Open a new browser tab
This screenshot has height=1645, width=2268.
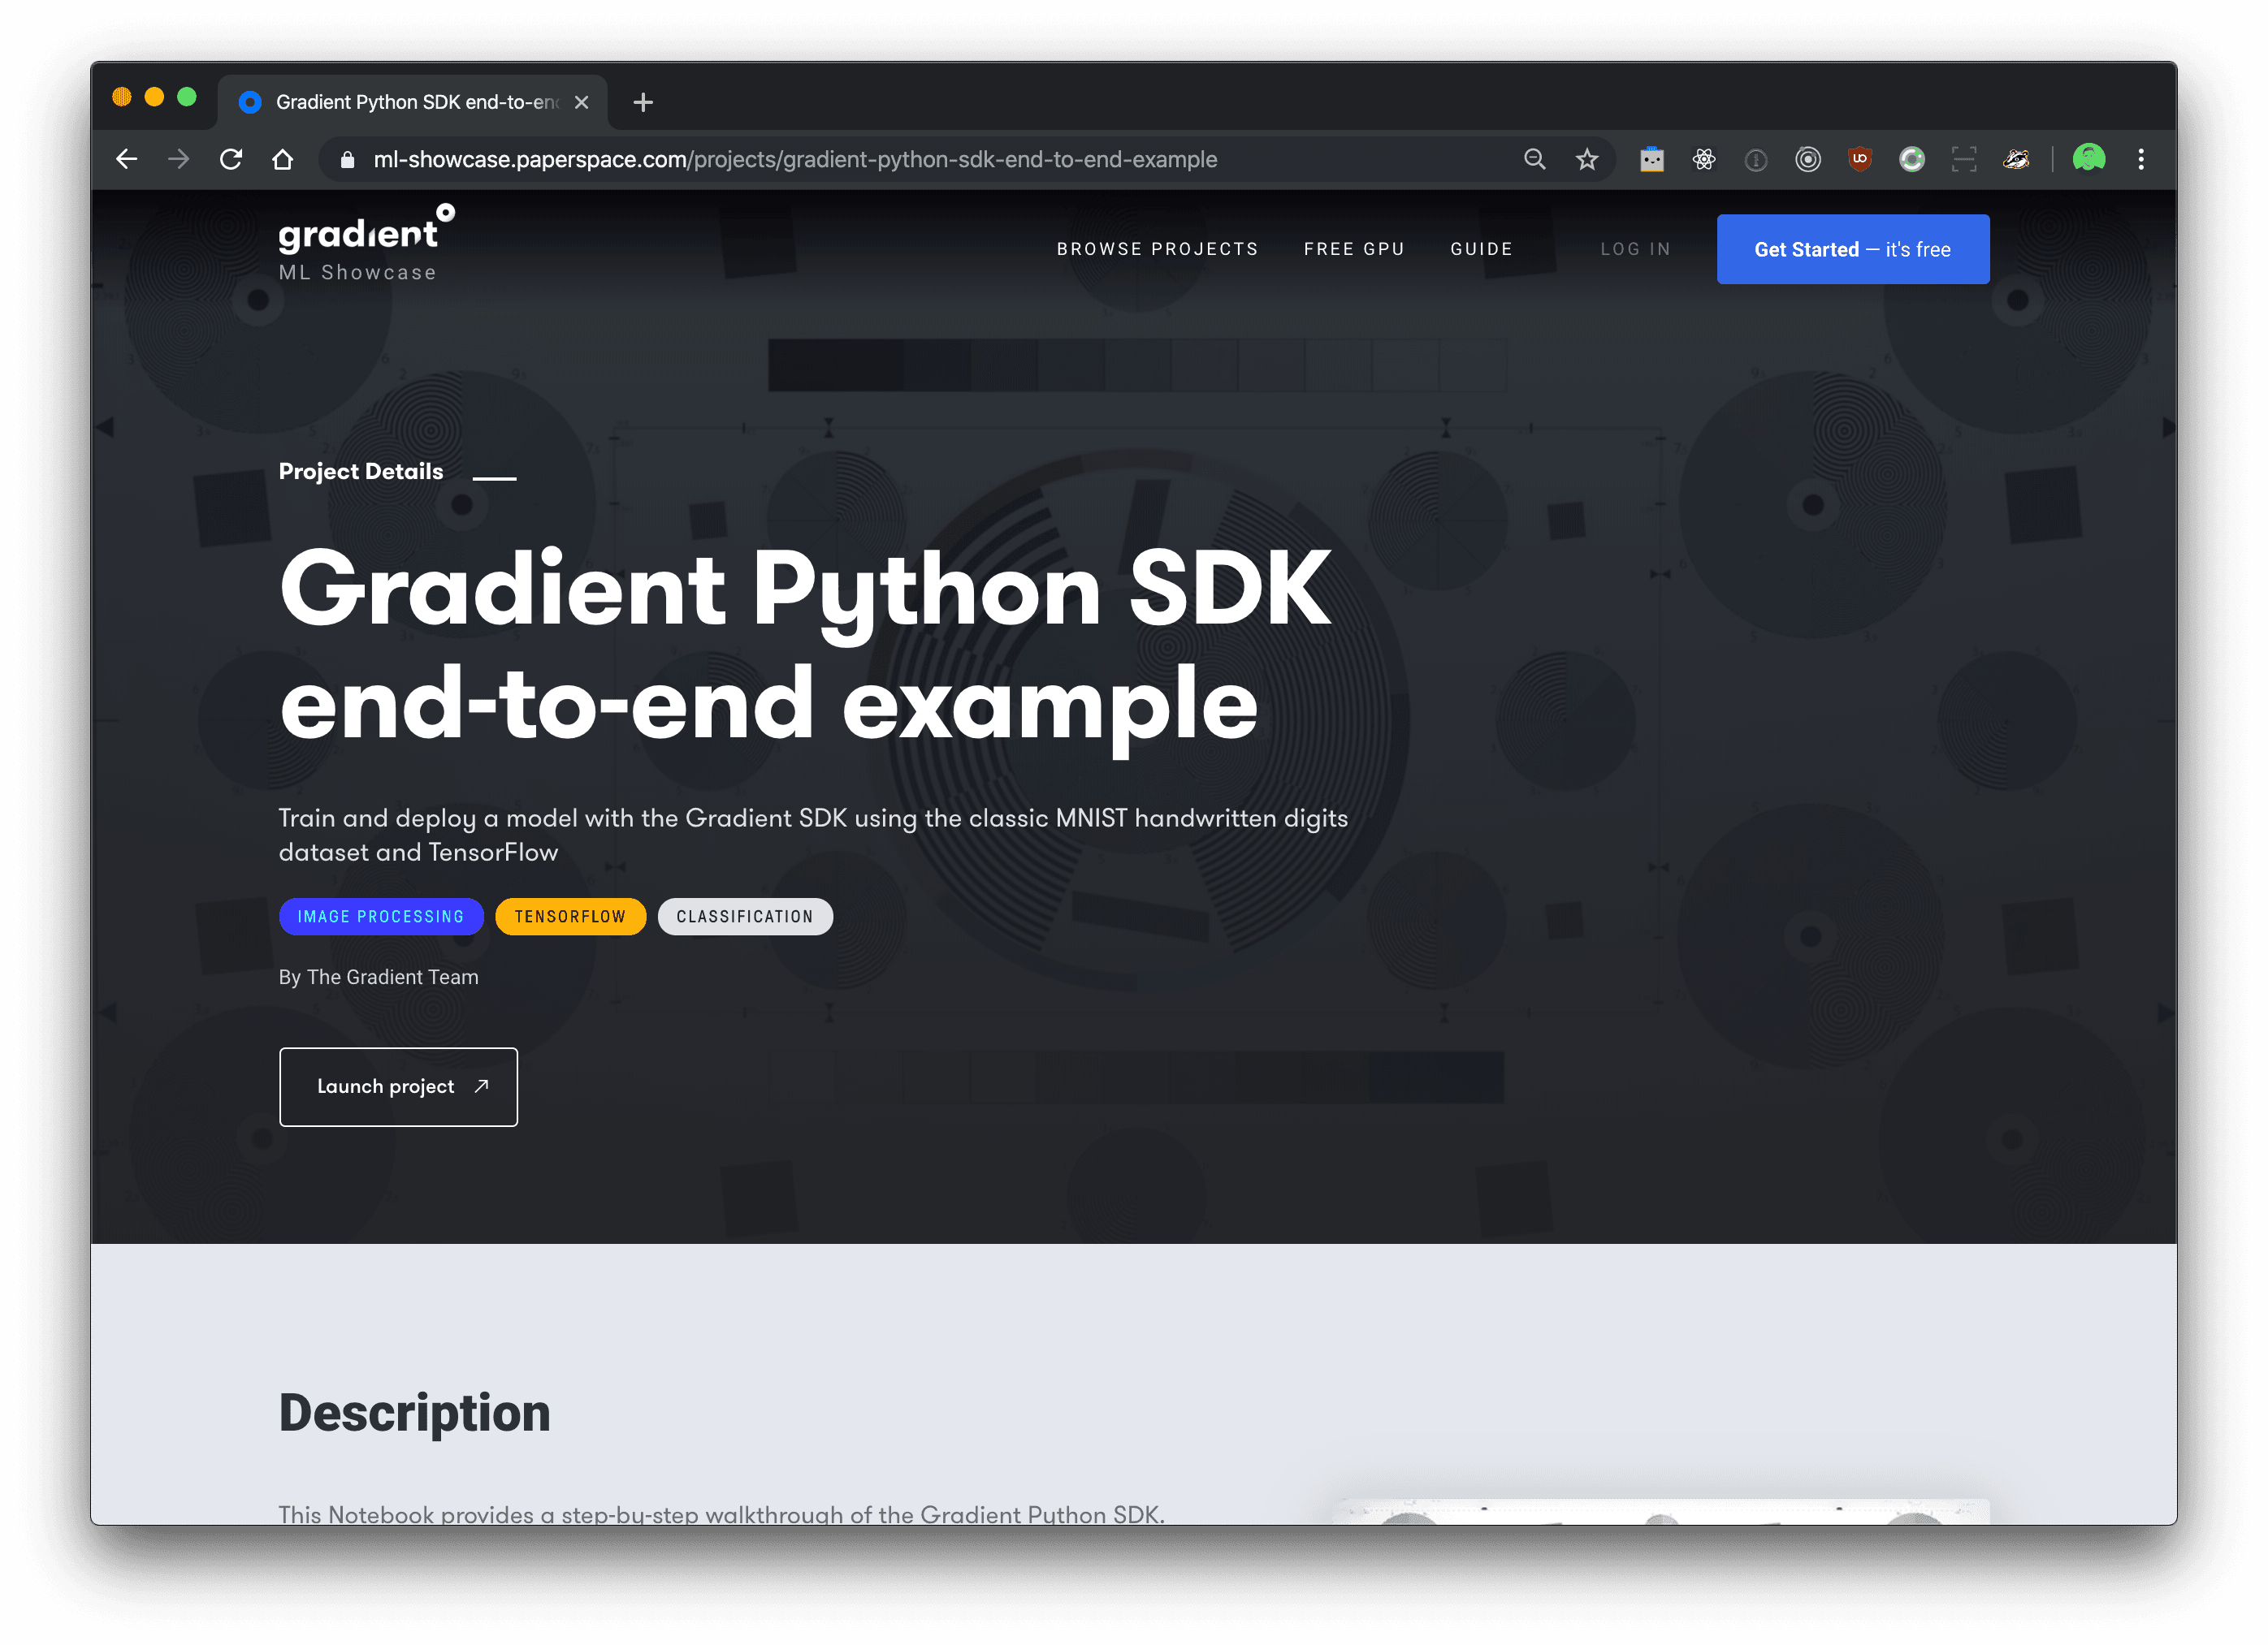(643, 102)
